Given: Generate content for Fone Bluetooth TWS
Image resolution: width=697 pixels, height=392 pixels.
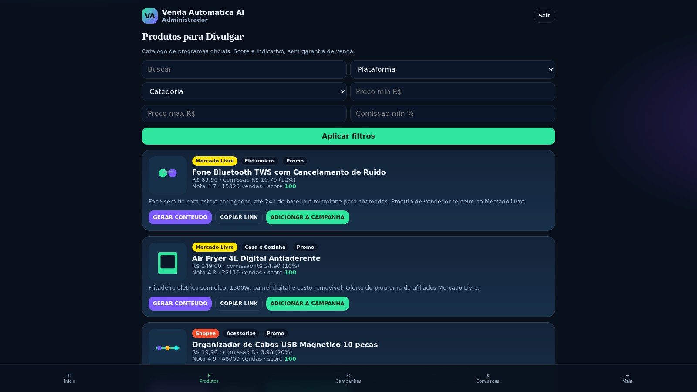Looking at the screenshot, I should pos(180,217).
